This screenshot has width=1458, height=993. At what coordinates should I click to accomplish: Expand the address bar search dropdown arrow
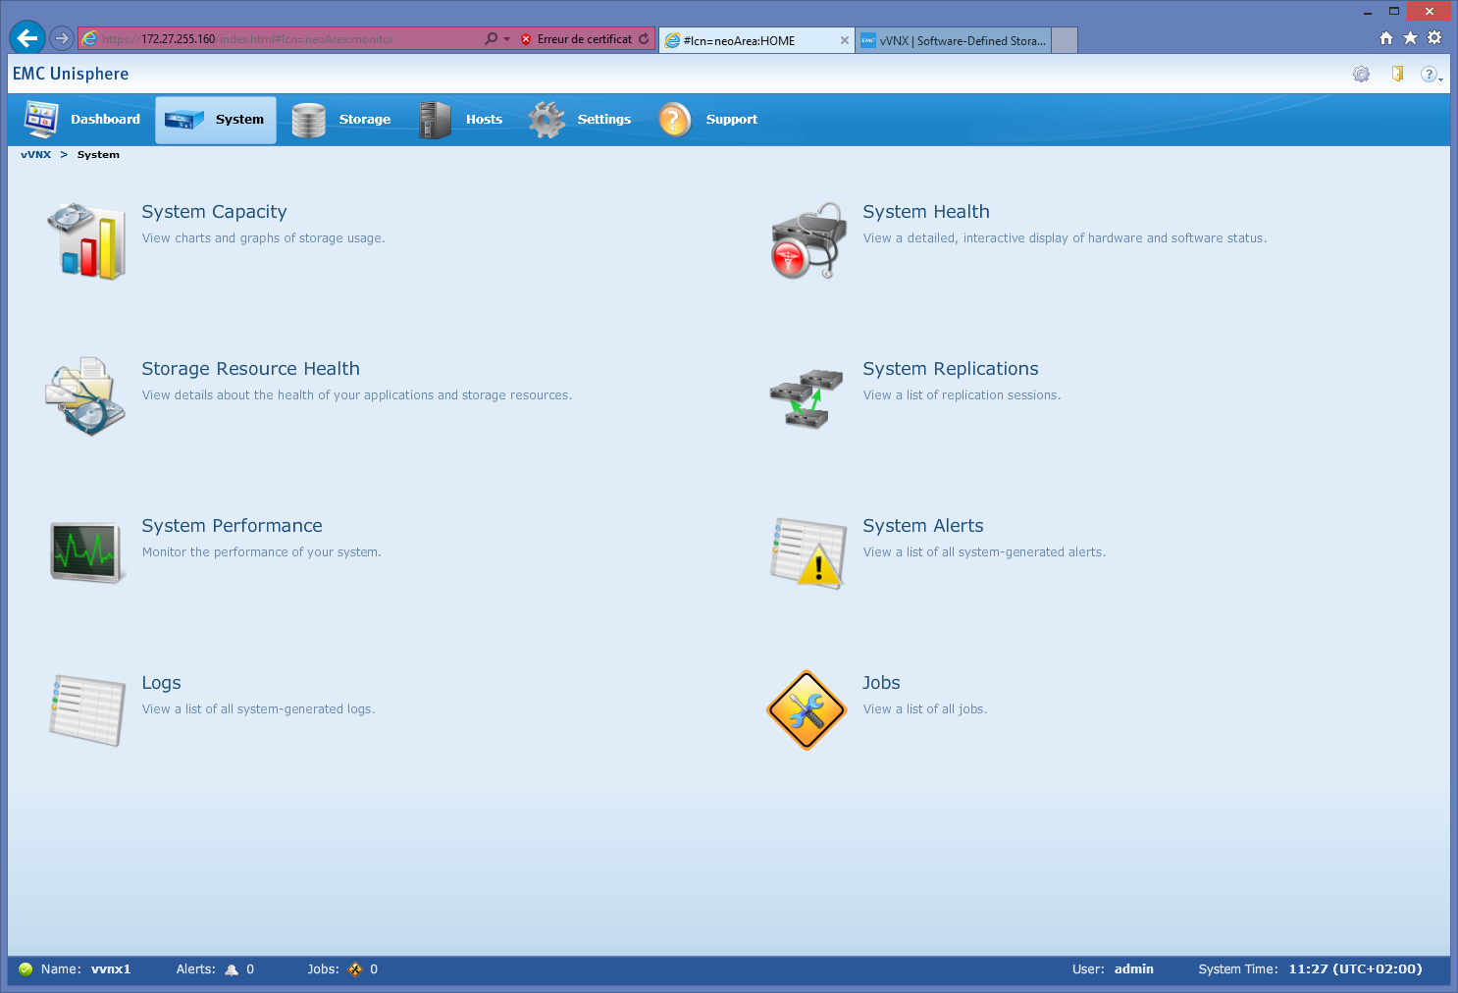506,39
